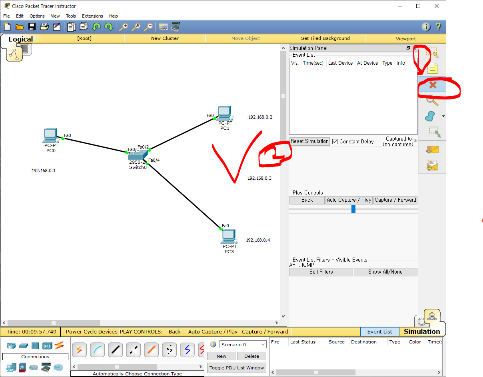Screen dimensions: 483x377
Task: Pick the orange fiber cable
Action: [151, 350]
